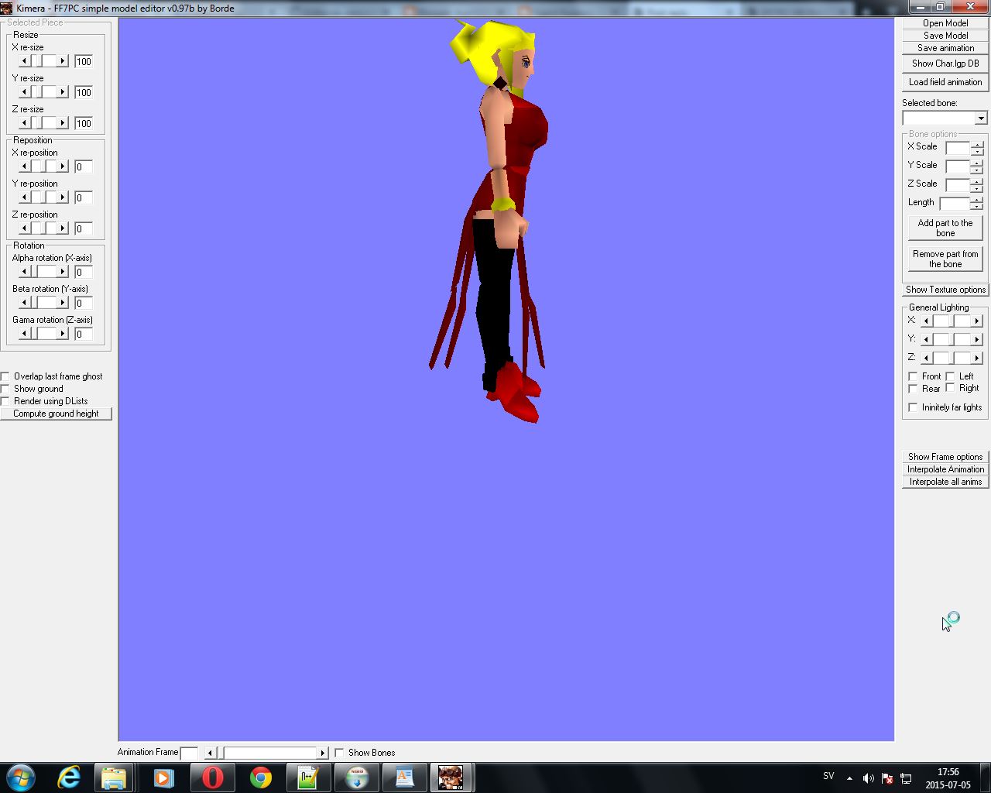The height and width of the screenshot is (793, 991).
Task: Click the Animation Frame forward arrow
Action: [x=323, y=753]
